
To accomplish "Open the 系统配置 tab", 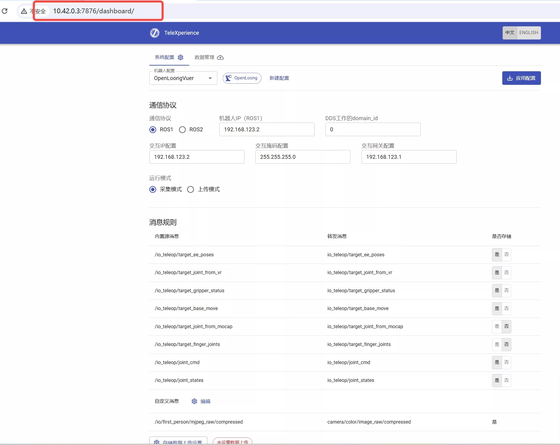I will tap(169, 57).
